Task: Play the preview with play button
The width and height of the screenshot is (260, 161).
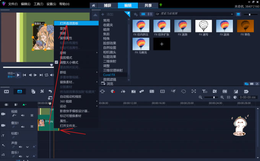Action: point(18,75)
